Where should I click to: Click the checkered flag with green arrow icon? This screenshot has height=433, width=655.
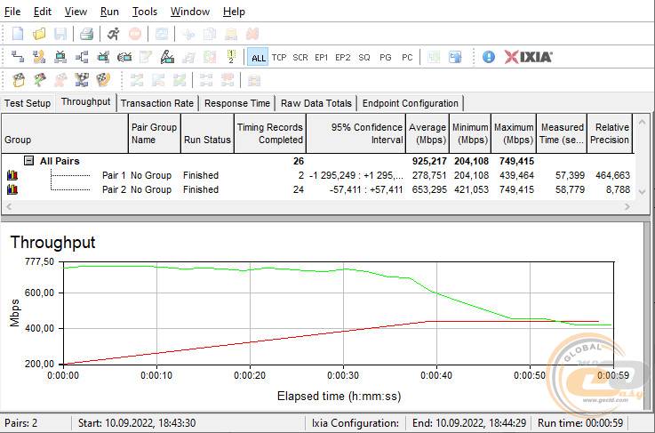click(40, 80)
